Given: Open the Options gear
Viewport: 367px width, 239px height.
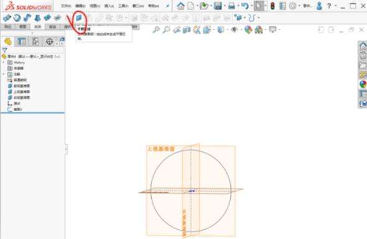Looking at the screenshot, I should [292, 6].
